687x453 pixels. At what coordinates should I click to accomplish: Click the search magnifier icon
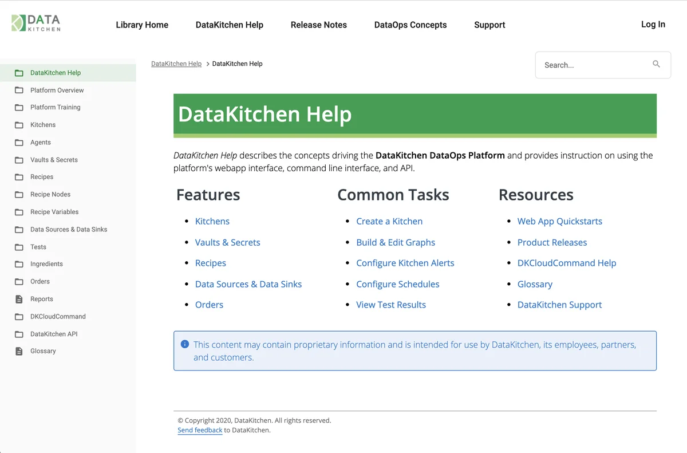656,64
